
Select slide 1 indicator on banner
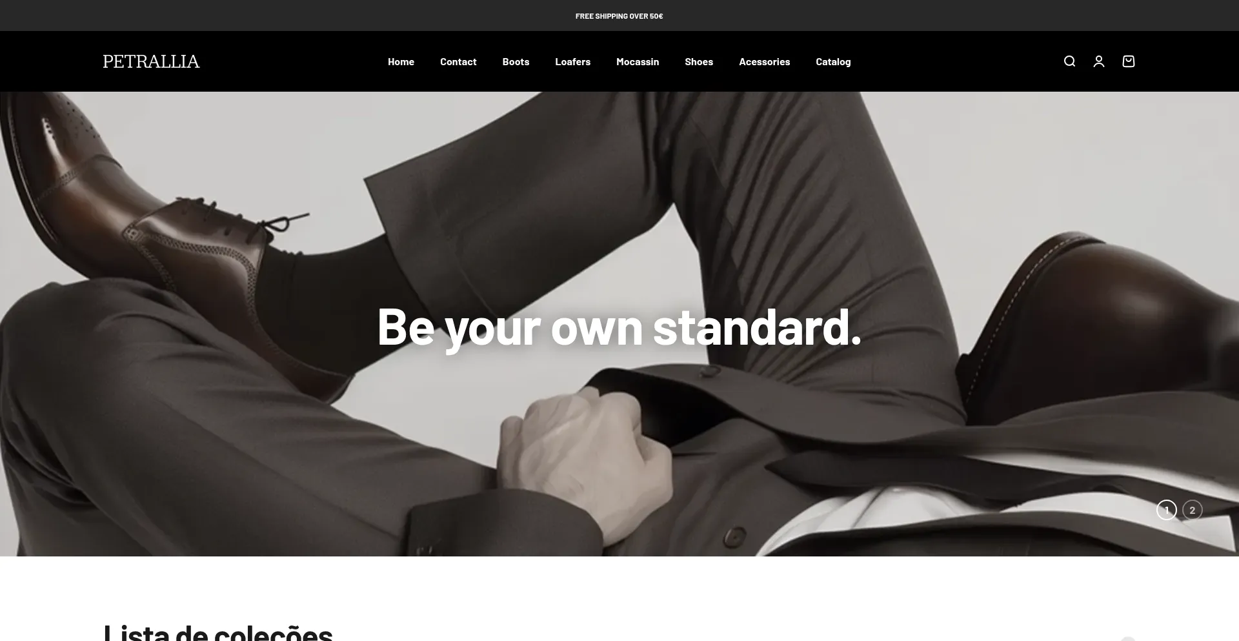[1167, 510]
